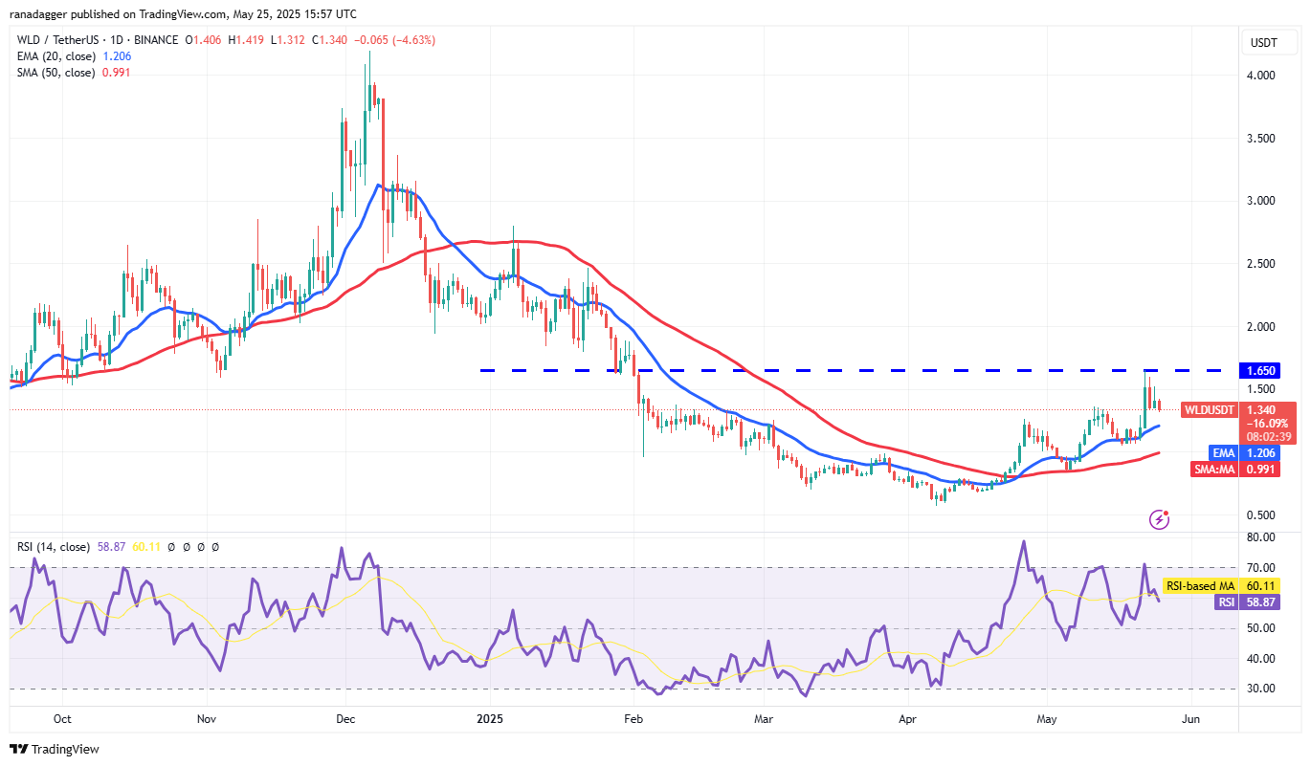Click the red WLDUSDT price tag on right scale
This screenshot has width=1311, height=766.
coord(1211,409)
